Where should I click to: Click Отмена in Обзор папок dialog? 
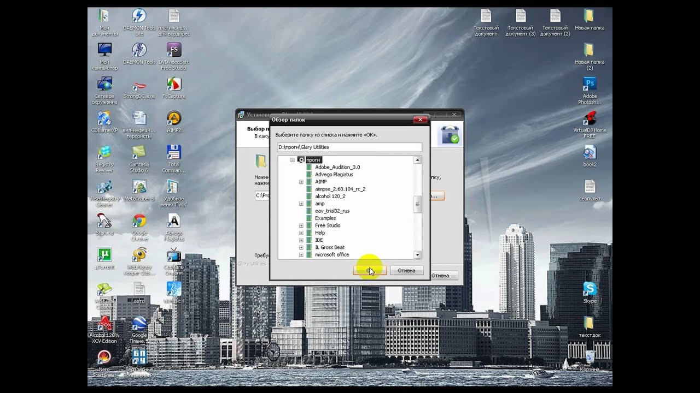click(x=407, y=270)
